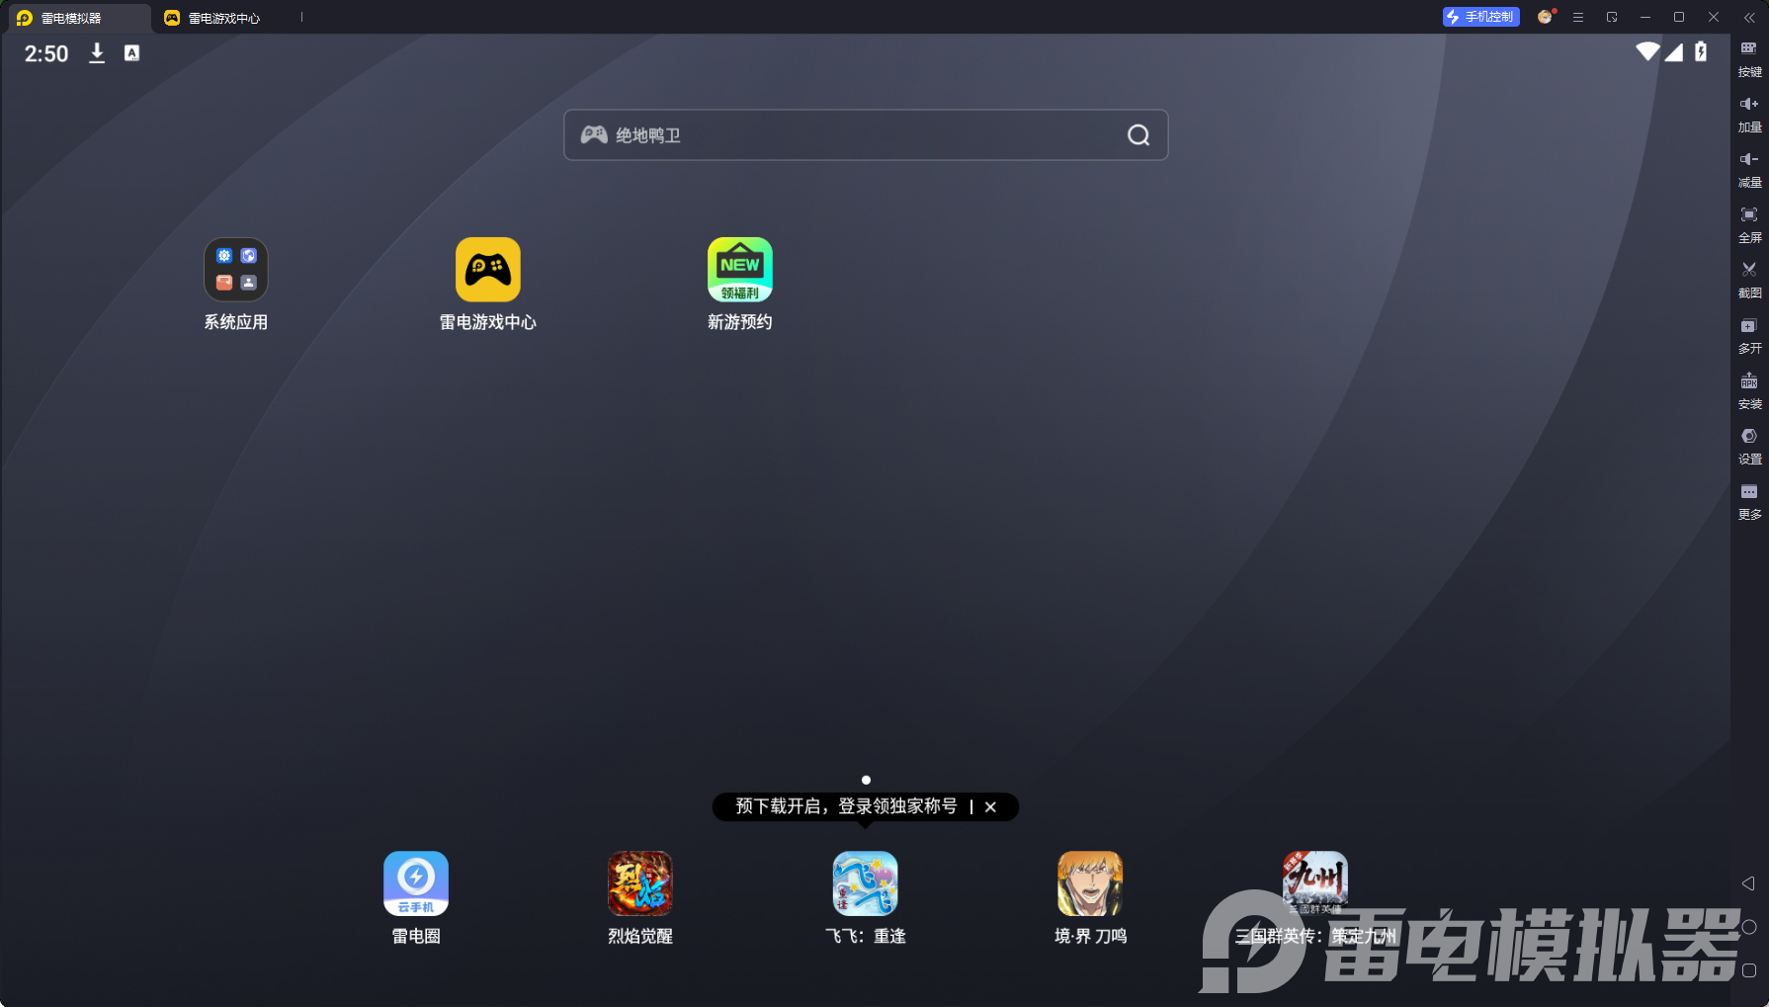Click the battery icon in the status bar
This screenshot has width=1769, height=1007.
click(x=1701, y=51)
